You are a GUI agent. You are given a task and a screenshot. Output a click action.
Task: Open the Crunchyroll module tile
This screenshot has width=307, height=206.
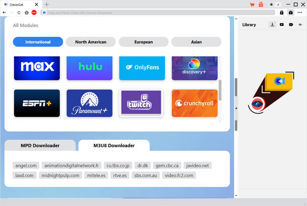195,103
